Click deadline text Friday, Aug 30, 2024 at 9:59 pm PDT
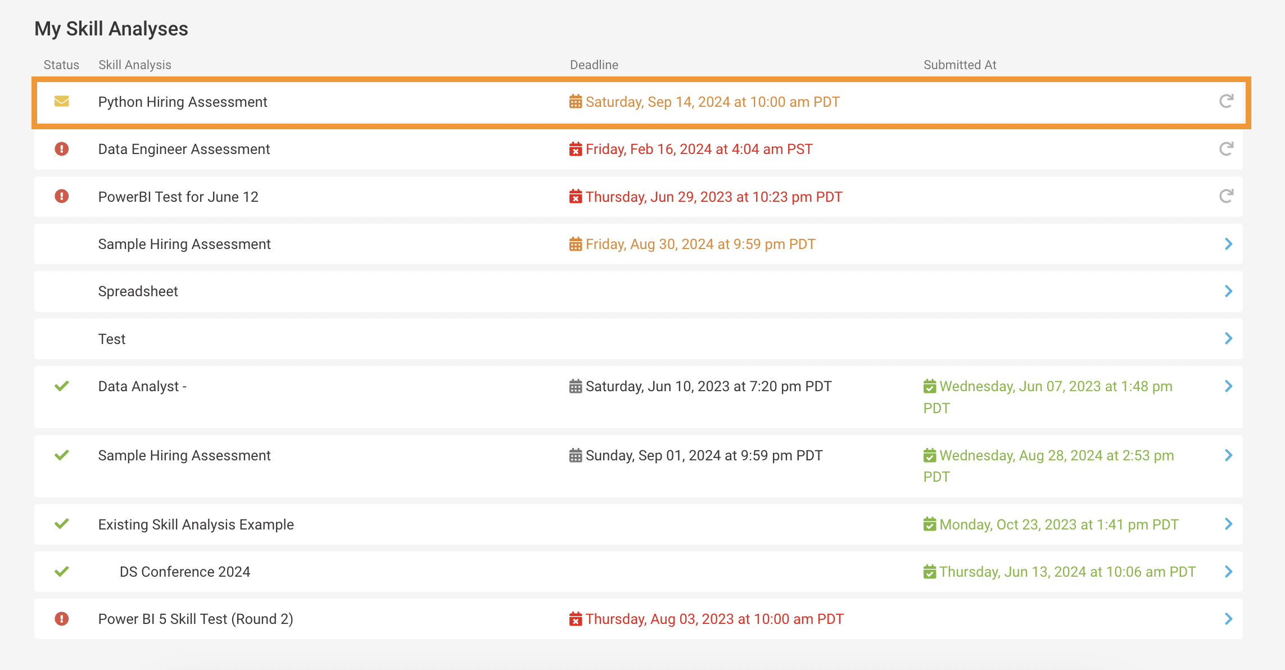This screenshot has width=1285, height=670. 700,244
